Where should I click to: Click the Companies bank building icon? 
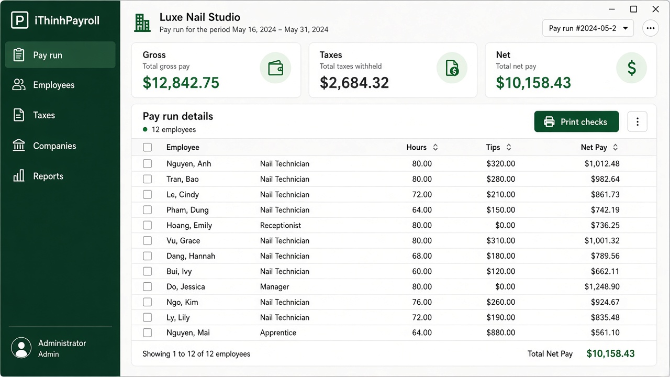tap(19, 146)
